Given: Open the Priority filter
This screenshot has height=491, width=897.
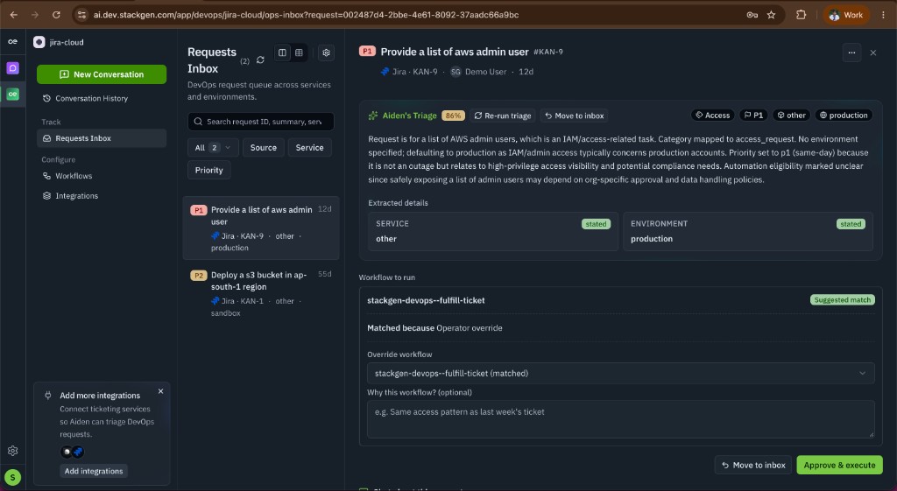Looking at the screenshot, I should pyautogui.click(x=208, y=171).
